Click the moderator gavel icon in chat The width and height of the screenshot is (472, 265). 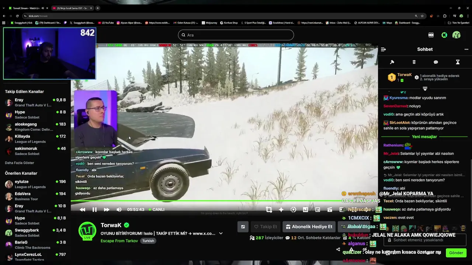tap(392, 62)
